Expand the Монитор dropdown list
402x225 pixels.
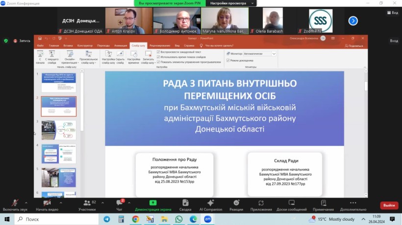click(274, 53)
